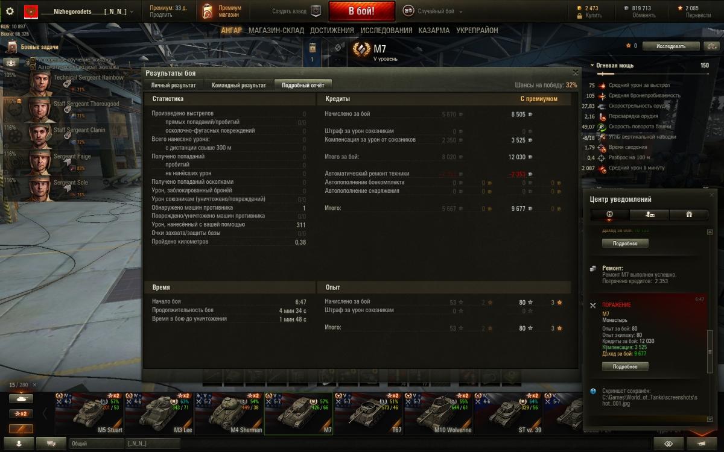Image resolution: width=724 pixels, height=452 pixels.
Task: Click the x2 bonus carousel filter
Action: (21, 413)
